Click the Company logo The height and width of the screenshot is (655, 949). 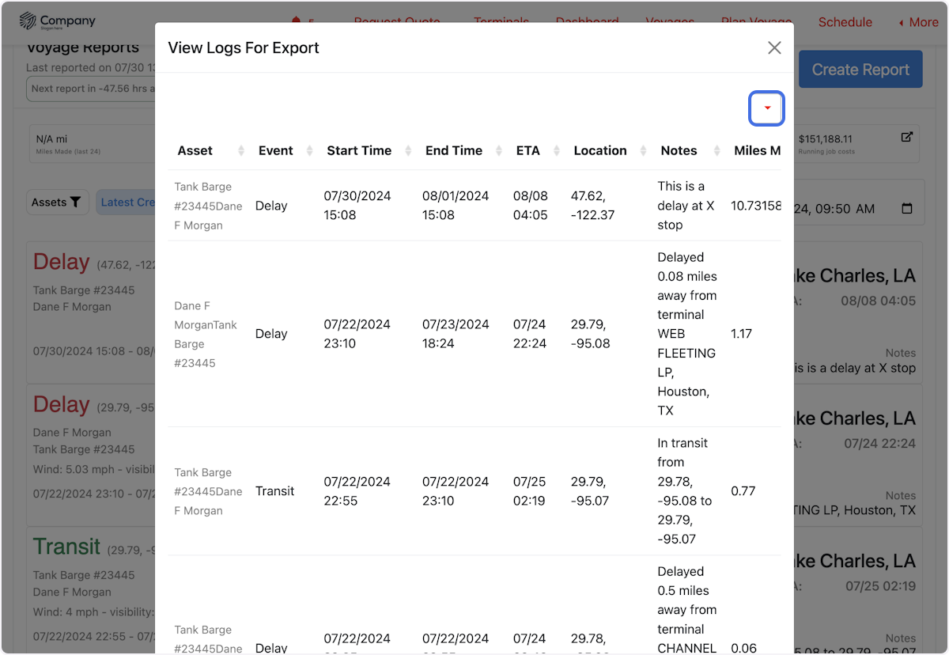(57, 21)
